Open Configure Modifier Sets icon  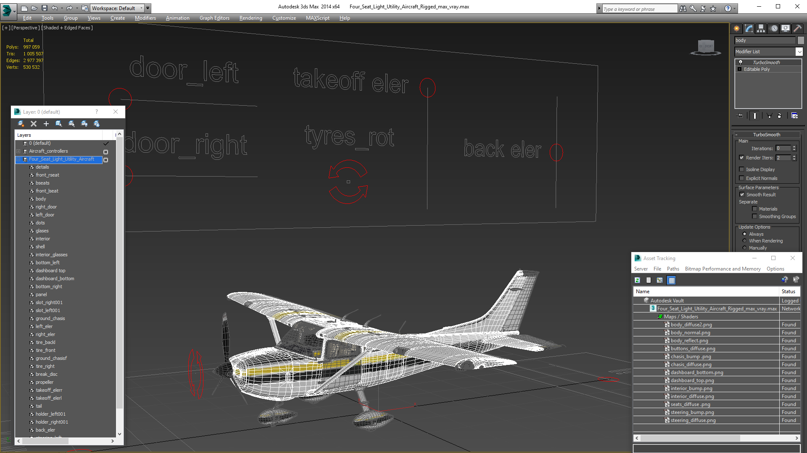point(794,116)
